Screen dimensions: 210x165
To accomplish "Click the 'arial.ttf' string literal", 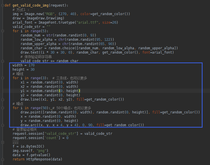I will tap(87, 23).
